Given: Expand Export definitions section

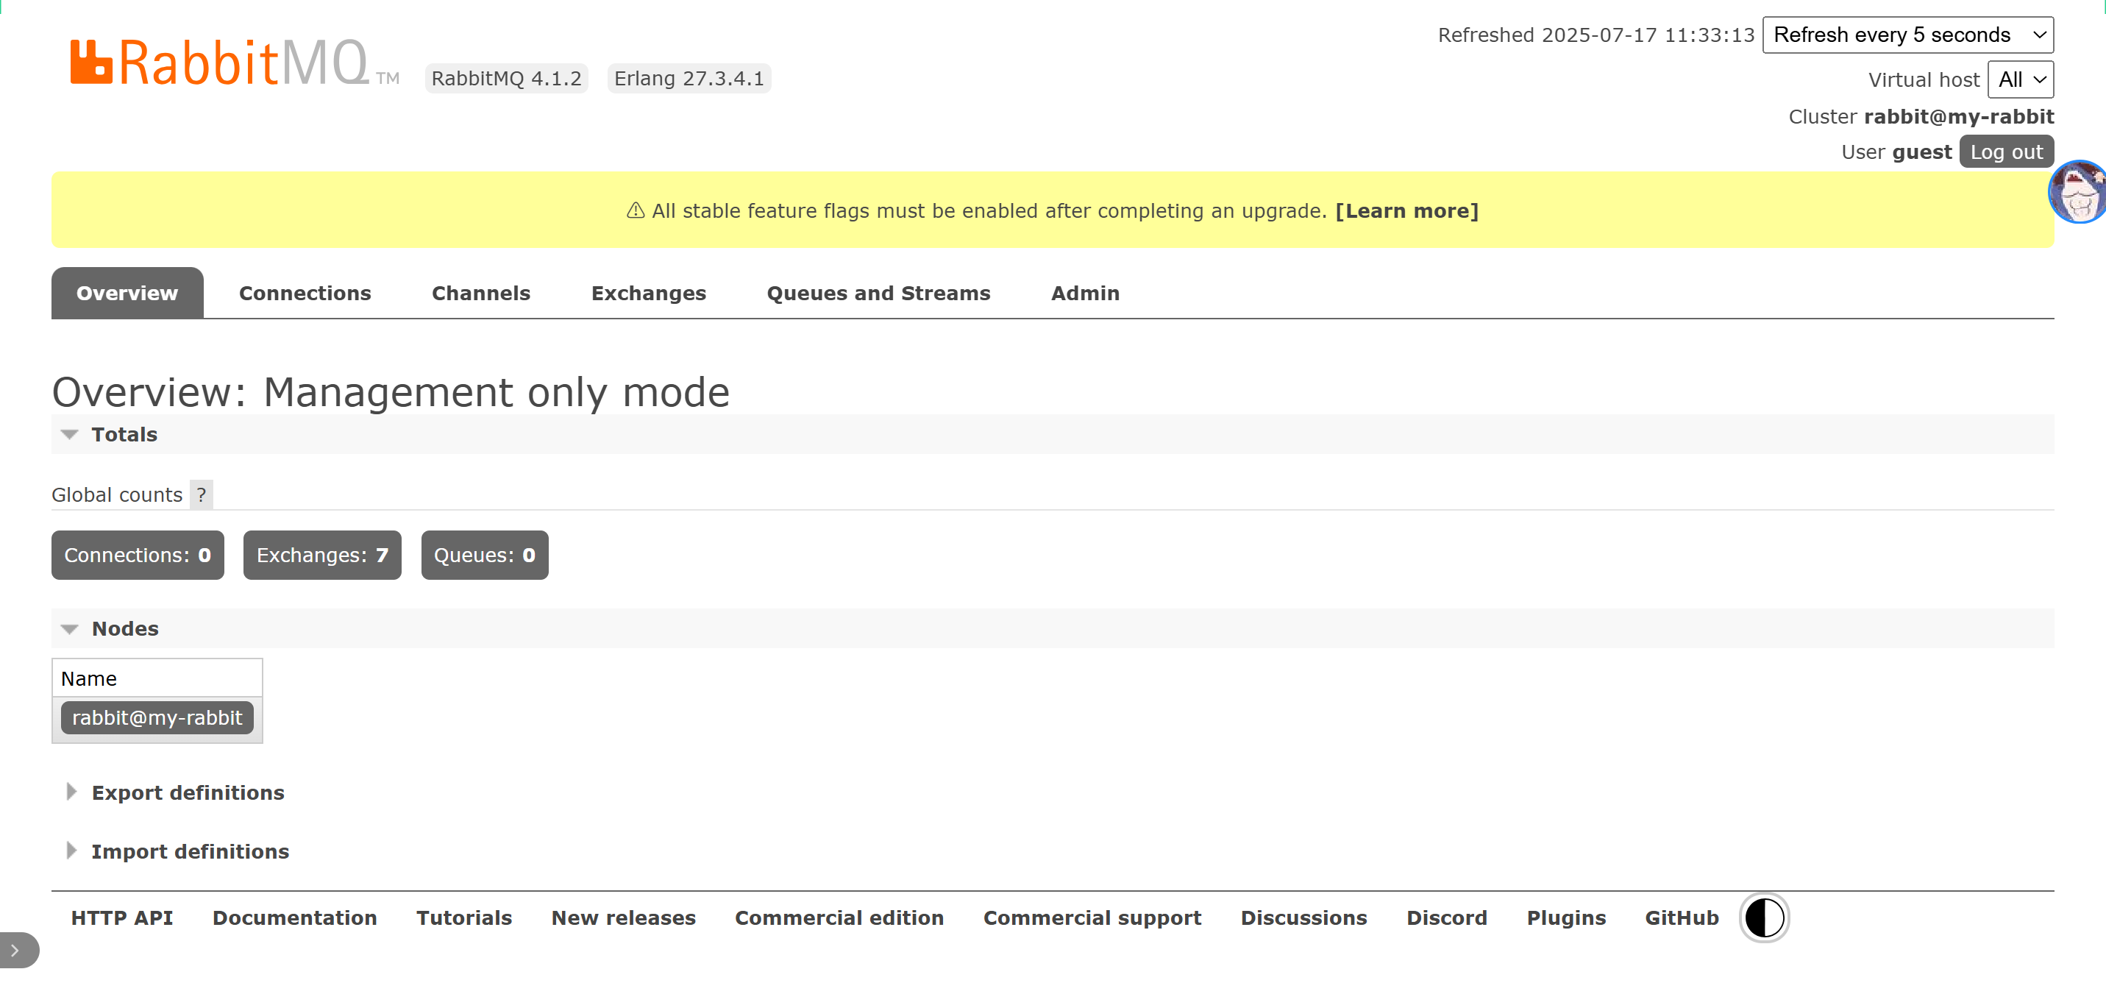Looking at the screenshot, I should coord(188,792).
